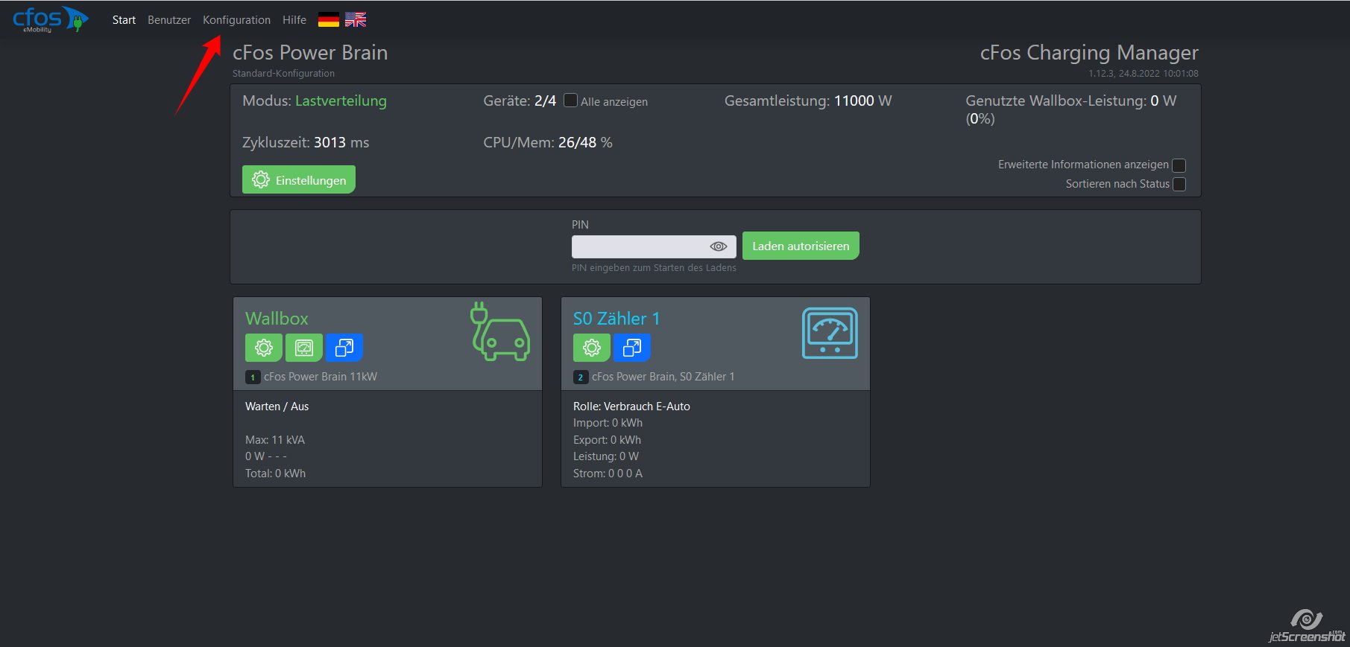Click Wallbox blue duplicate icon
The width and height of the screenshot is (1350, 647).
344,348
